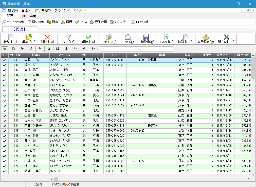Open the 管理(X) menu
Screen dimensions: 256x187
click(x=26, y=10)
